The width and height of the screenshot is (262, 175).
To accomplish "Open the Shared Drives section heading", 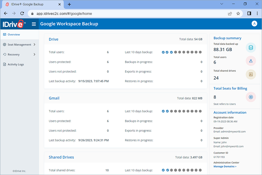I will click(x=61, y=157).
